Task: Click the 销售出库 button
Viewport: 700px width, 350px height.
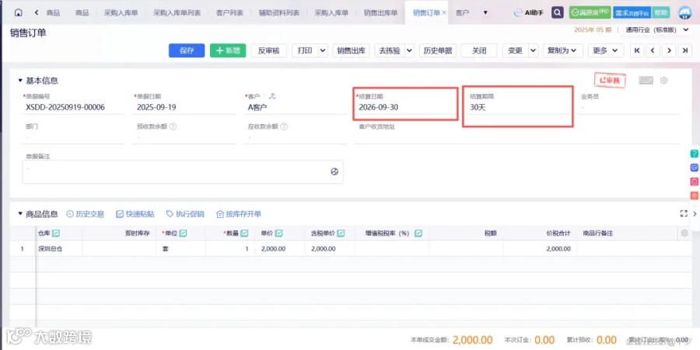Action: [352, 50]
